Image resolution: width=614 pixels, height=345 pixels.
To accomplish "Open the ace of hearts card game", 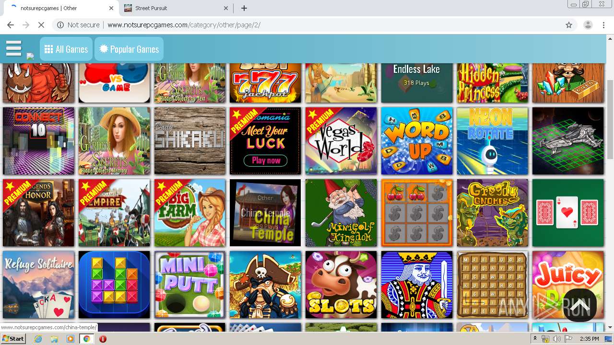I will click(x=568, y=213).
